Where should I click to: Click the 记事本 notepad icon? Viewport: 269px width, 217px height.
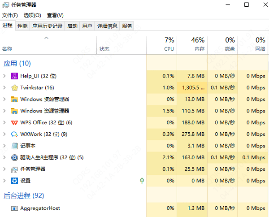pos(14,146)
